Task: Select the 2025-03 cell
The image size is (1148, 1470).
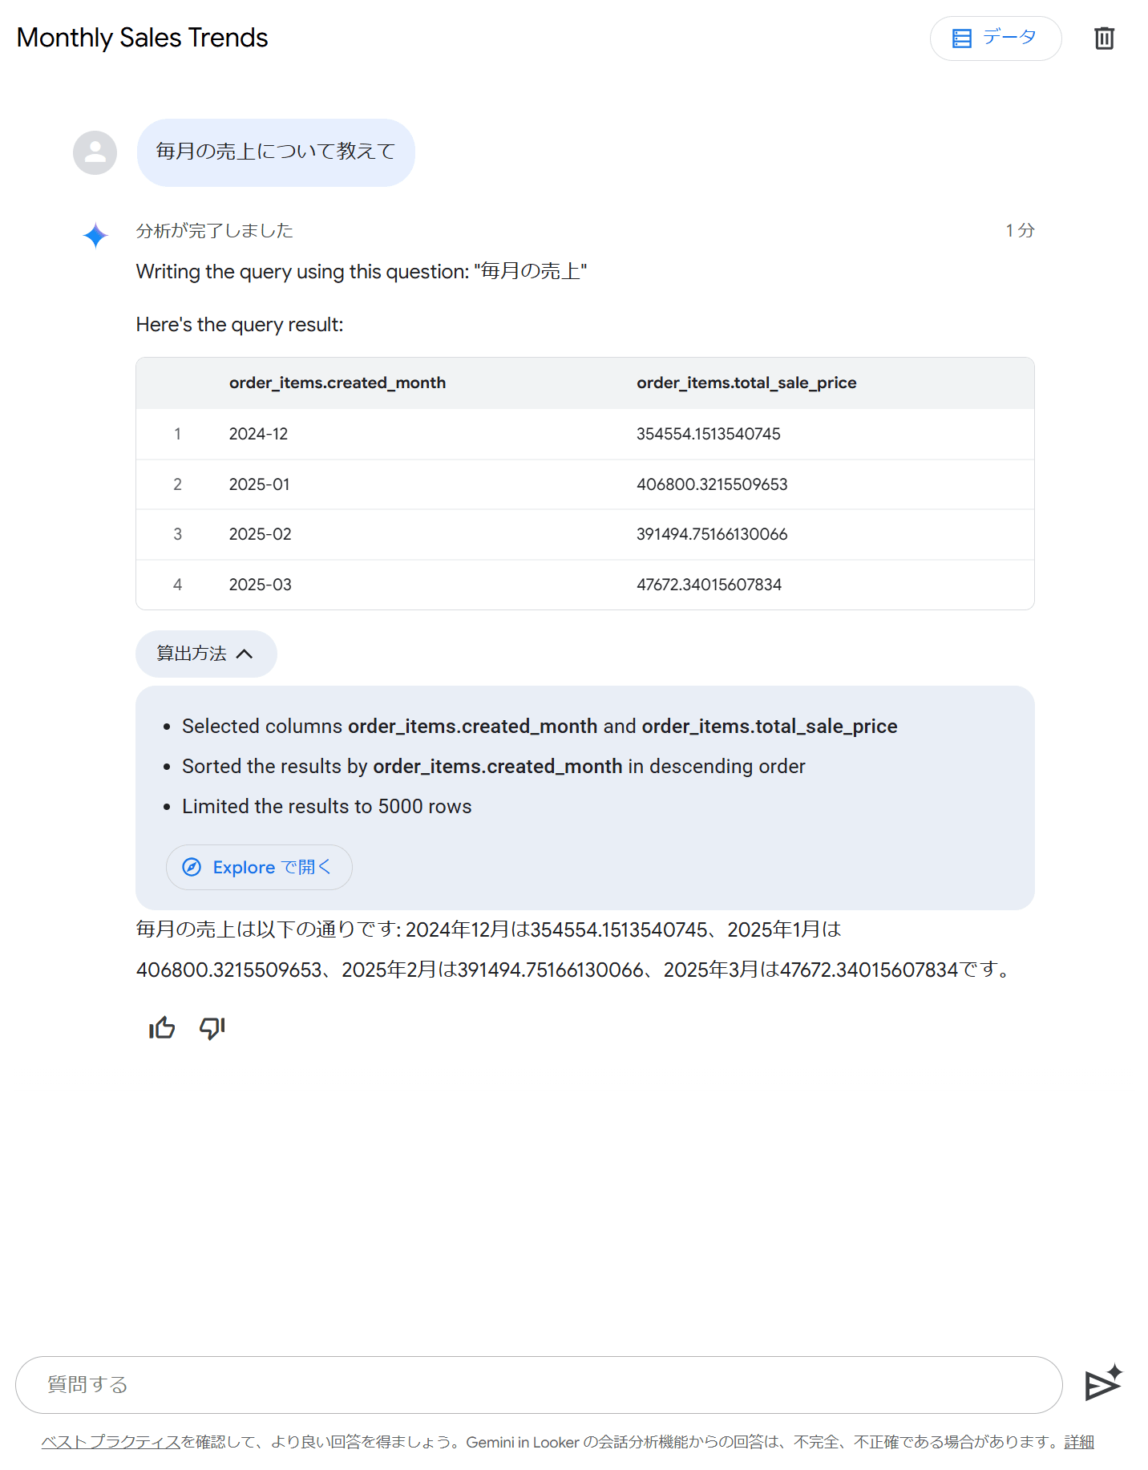Action: pyautogui.click(x=260, y=585)
